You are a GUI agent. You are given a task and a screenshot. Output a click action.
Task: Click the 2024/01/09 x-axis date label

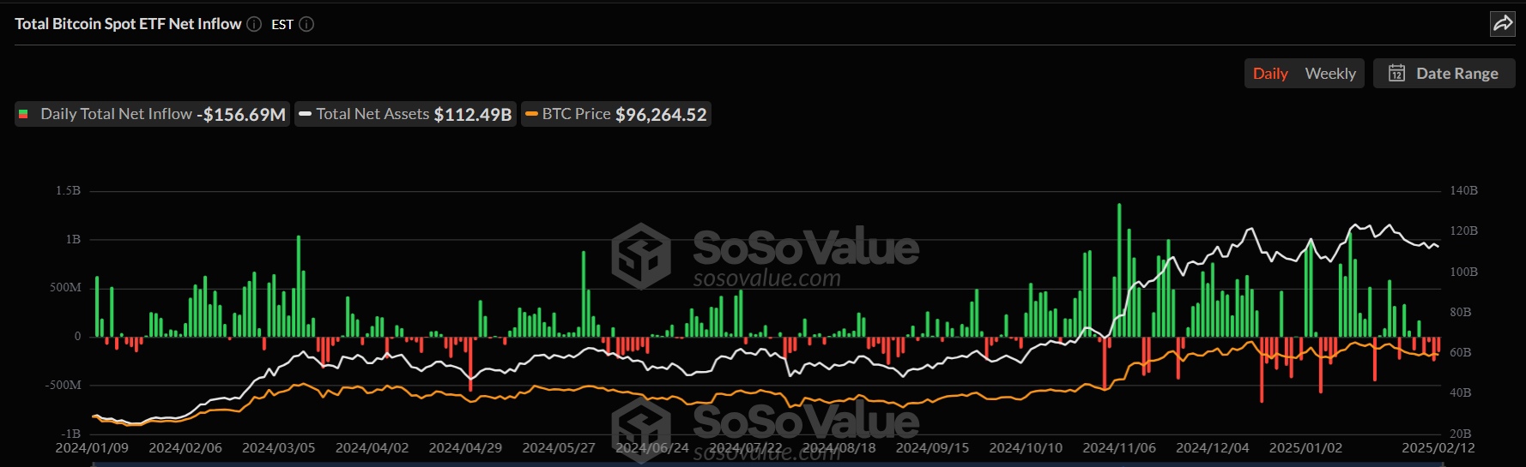pos(92,448)
